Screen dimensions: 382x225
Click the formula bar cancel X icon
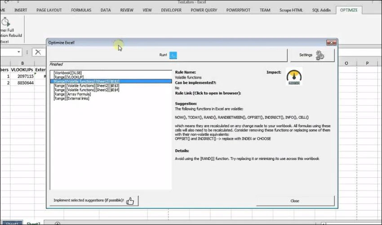coord(38,52)
